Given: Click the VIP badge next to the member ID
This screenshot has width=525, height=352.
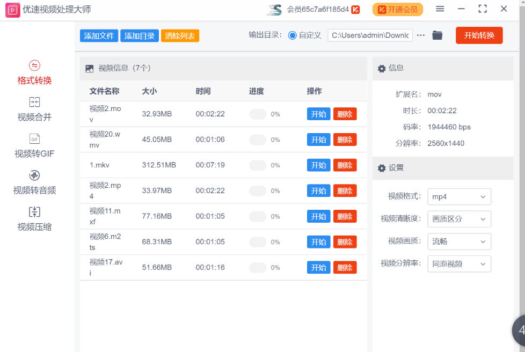Looking at the screenshot, I should (x=355, y=9).
